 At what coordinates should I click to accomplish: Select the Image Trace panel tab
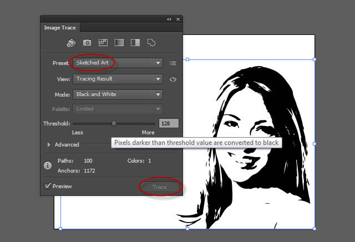point(60,28)
